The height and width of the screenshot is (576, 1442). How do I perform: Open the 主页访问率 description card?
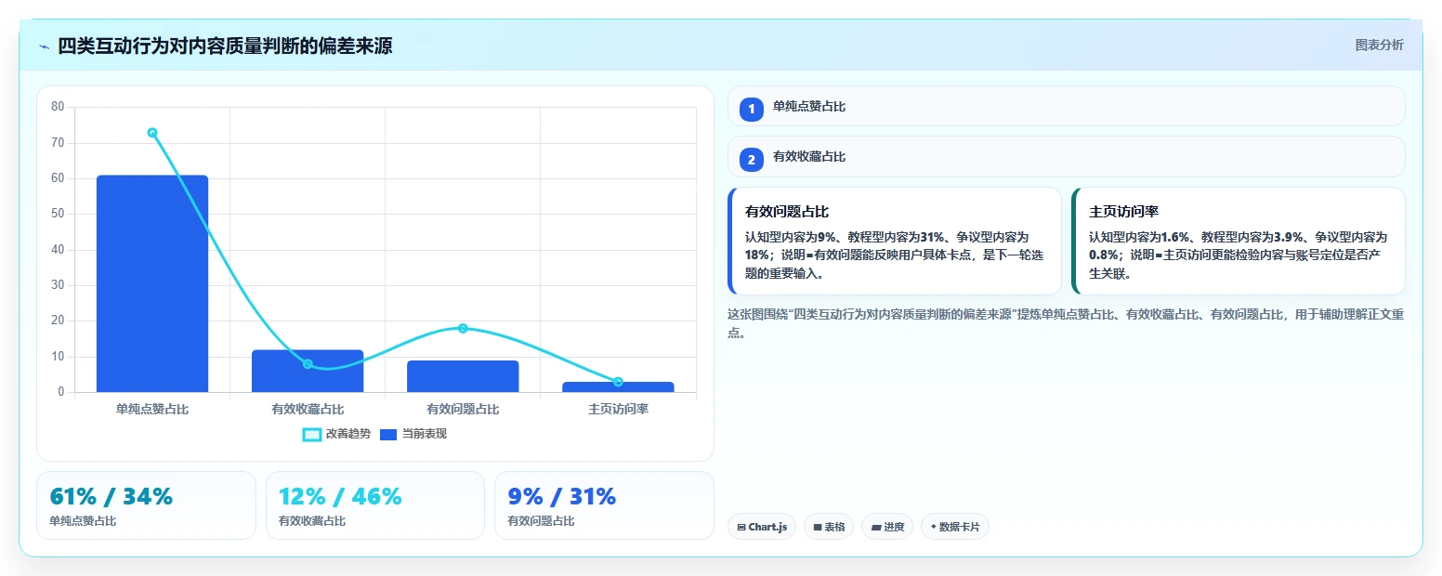(1239, 241)
